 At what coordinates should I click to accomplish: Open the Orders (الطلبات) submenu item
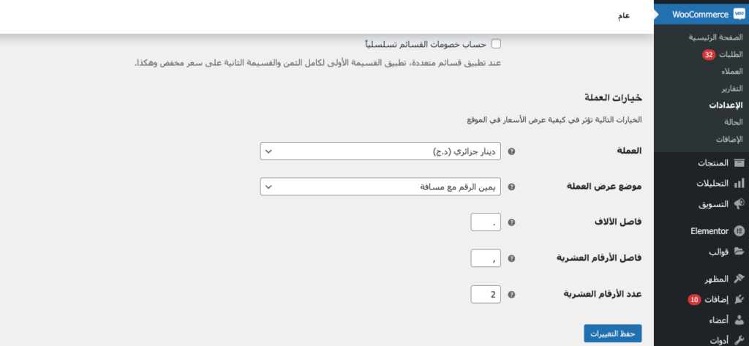(x=731, y=55)
